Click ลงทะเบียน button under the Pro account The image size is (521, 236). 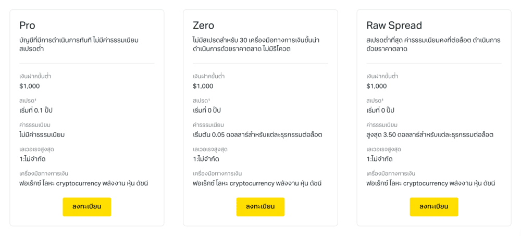86,207
